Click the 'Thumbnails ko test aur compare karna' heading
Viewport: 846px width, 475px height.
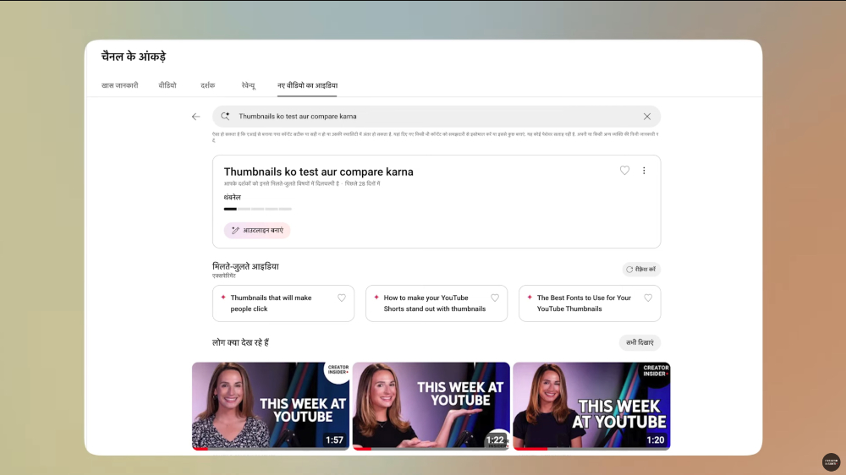[318, 172]
